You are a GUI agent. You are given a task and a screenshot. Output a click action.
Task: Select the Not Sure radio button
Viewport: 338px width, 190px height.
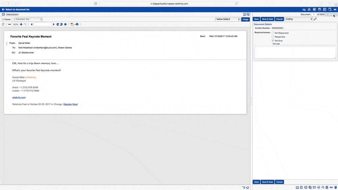click(x=273, y=40)
